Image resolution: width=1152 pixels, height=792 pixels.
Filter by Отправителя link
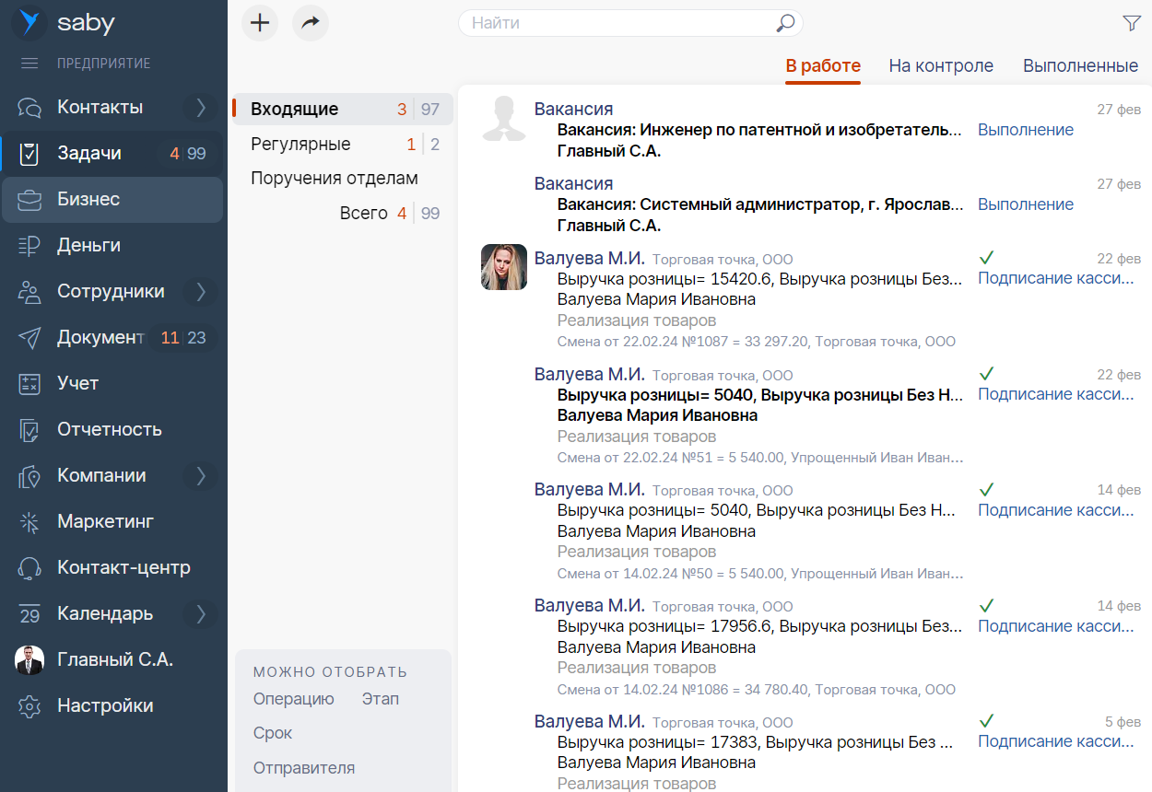coord(304,768)
